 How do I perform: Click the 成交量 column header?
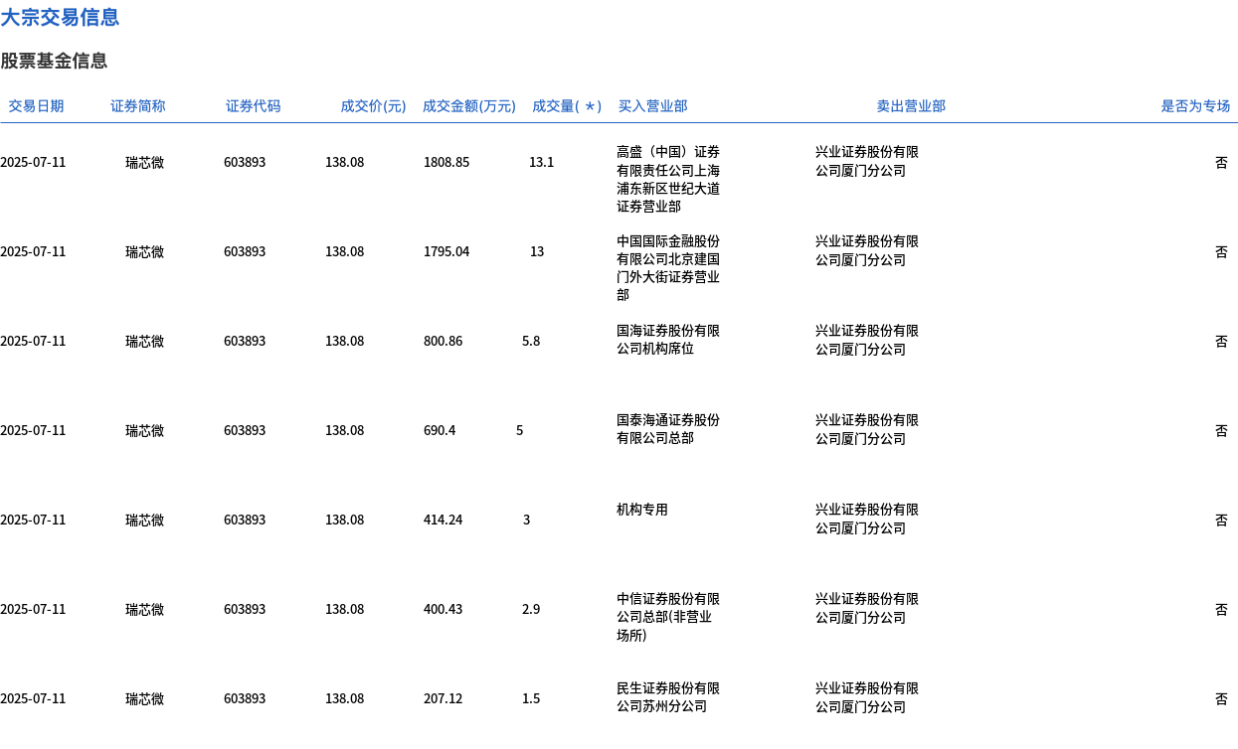[566, 106]
